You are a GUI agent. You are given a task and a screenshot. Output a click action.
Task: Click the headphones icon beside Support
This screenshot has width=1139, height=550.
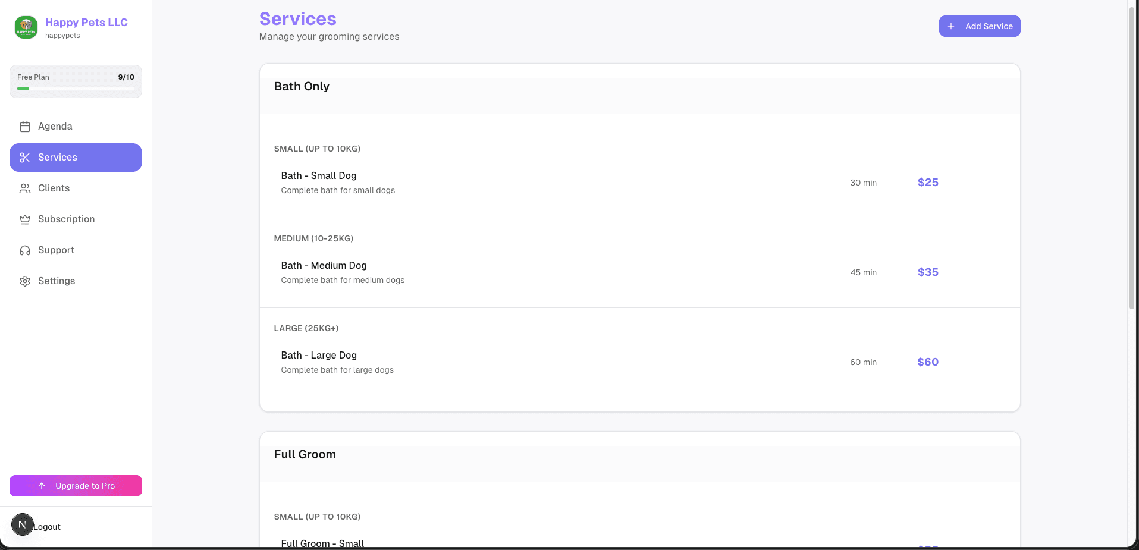click(x=24, y=250)
